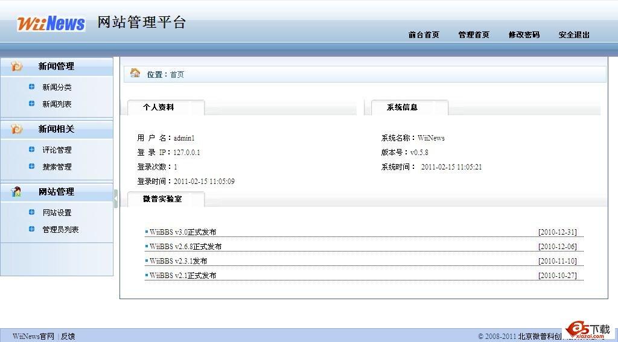
Task: Click system time 2011-02-15 11:05:21
Action: [x=451, y=167]
